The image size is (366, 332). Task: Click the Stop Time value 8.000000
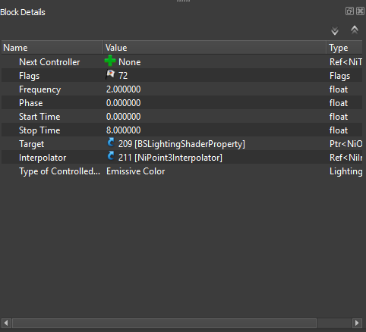124,130
